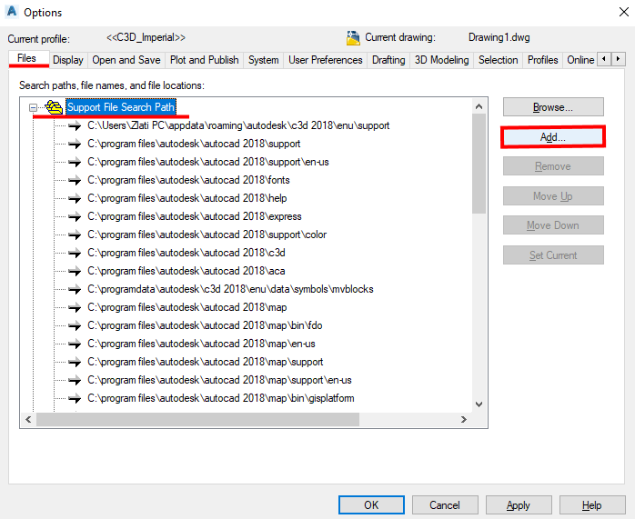Click the Apply button
Viewport: 635px width, 519px height.
pyautogui.click(x=519, y=505)
